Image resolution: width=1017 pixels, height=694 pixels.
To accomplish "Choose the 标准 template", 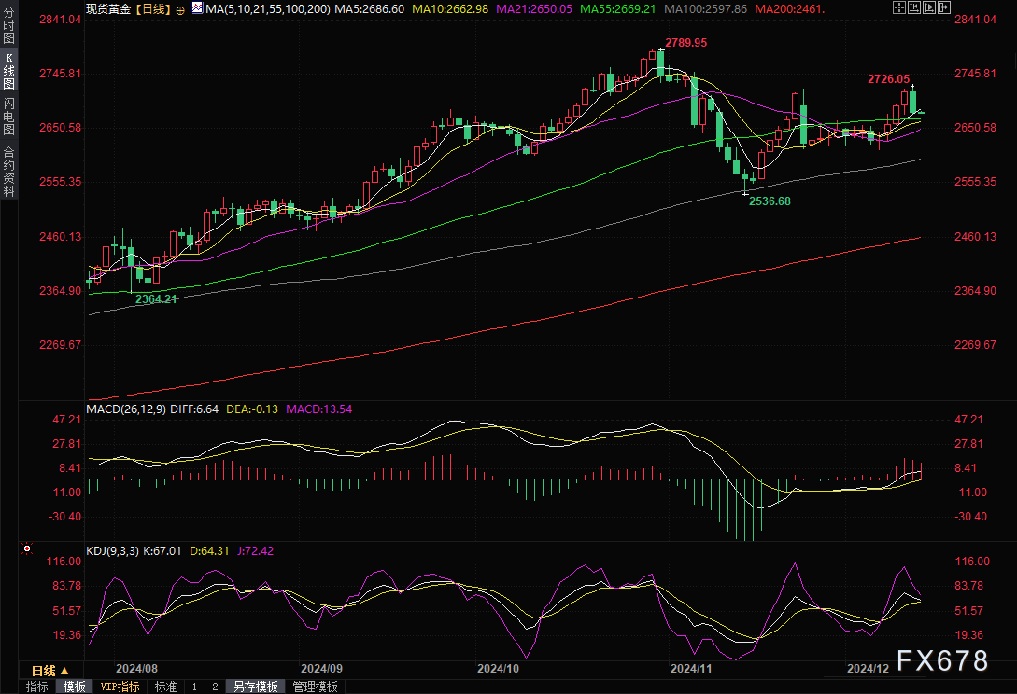I will [x=165, y=687].
